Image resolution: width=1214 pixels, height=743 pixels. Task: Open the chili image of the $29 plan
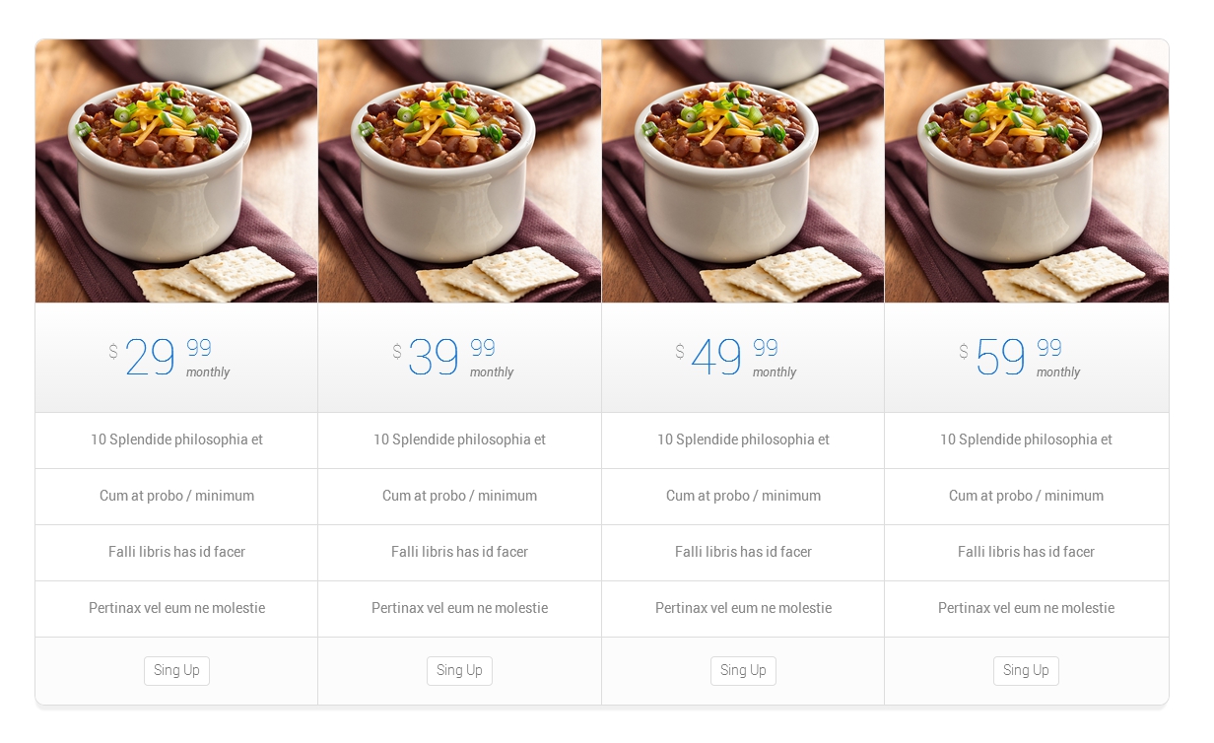click(176, 170)
